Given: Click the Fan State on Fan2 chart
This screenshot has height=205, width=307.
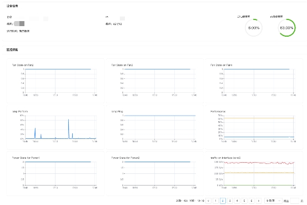Looking at the screenshot, I should (55, 81).
